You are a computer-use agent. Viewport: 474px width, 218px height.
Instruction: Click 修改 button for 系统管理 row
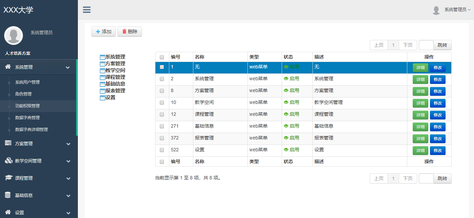438,80
